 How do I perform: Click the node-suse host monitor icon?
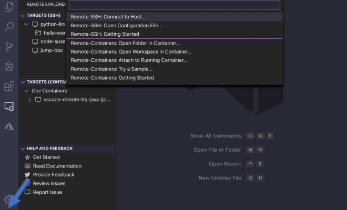tap(35, 41)
